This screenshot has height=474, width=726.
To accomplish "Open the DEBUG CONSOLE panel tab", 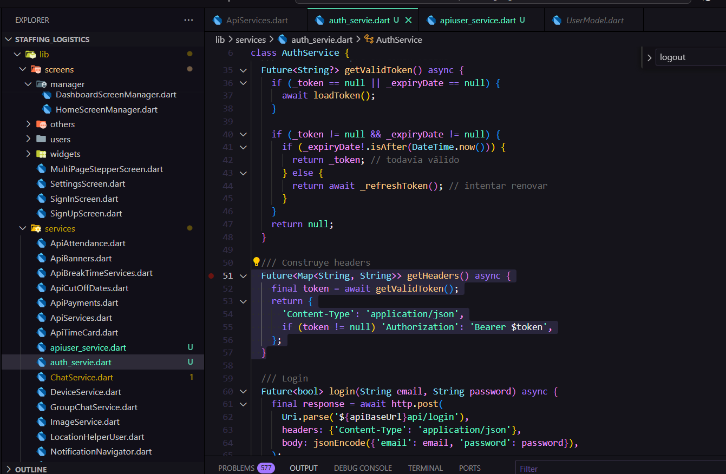I will pyautogui.click(x=363, y=468).
